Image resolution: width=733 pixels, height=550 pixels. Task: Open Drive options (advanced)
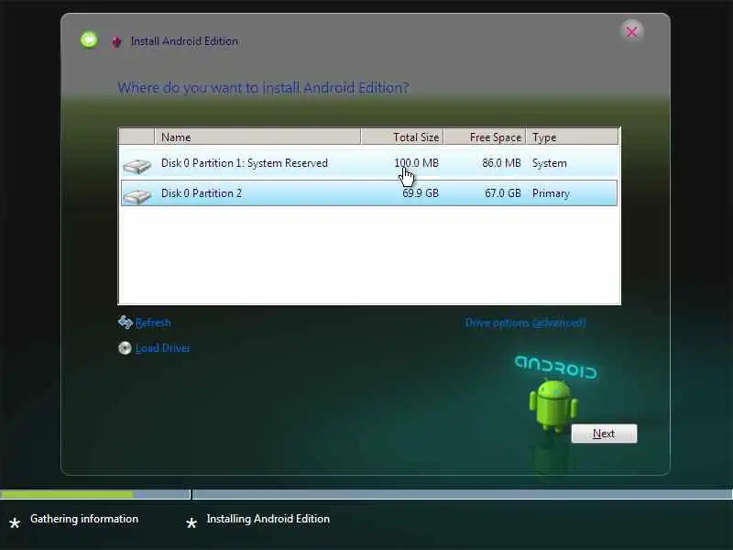click(x=525, y=323)
